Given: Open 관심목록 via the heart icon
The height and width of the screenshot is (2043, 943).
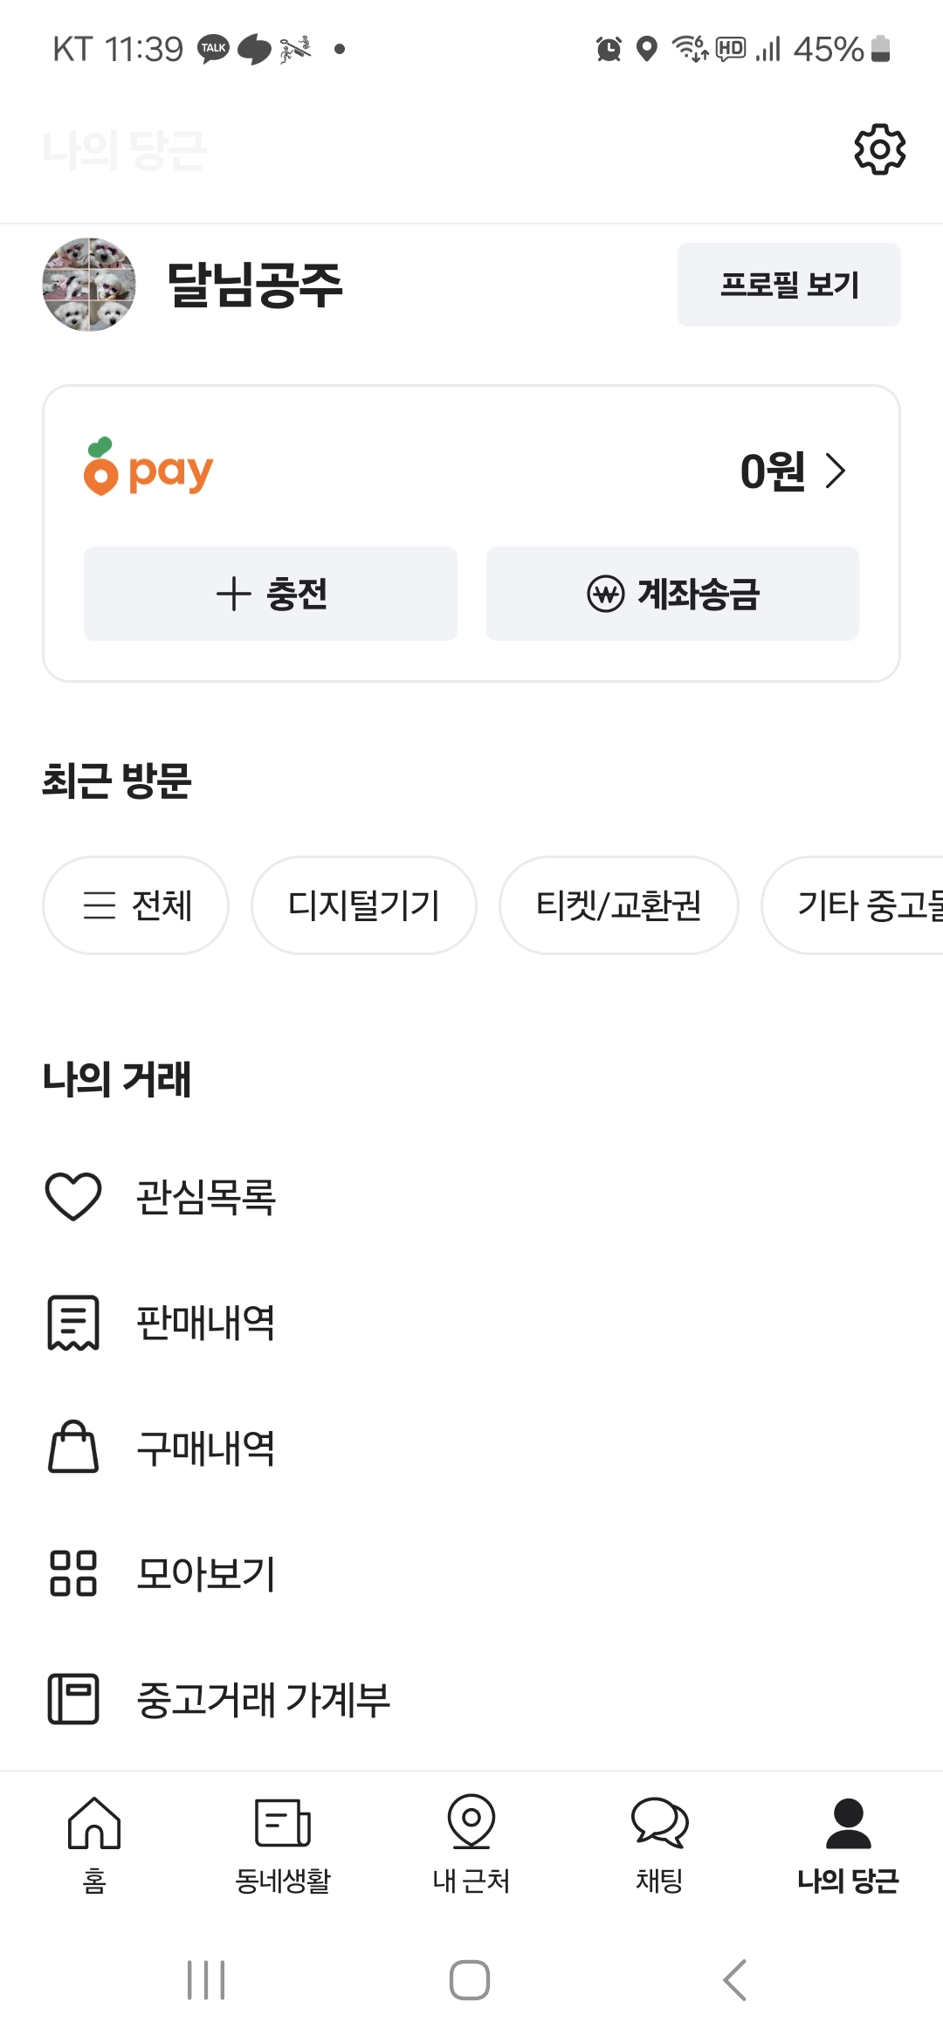Looking at the screenshot, I should pos(73,1196).
